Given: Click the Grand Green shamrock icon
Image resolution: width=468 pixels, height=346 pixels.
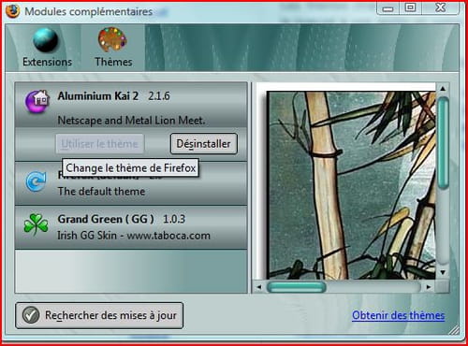Looking at the screenshot, I should point(37,224).
